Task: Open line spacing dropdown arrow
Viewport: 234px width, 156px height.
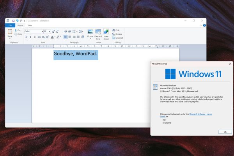Action: (83, 32)
